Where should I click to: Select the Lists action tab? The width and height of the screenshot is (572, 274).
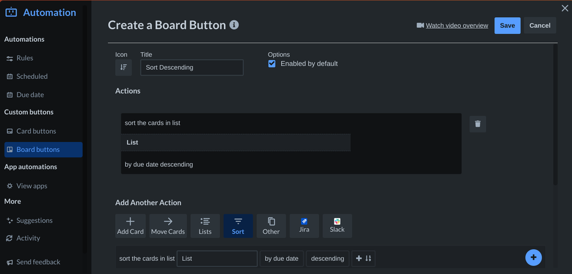[x=205, y=226]
